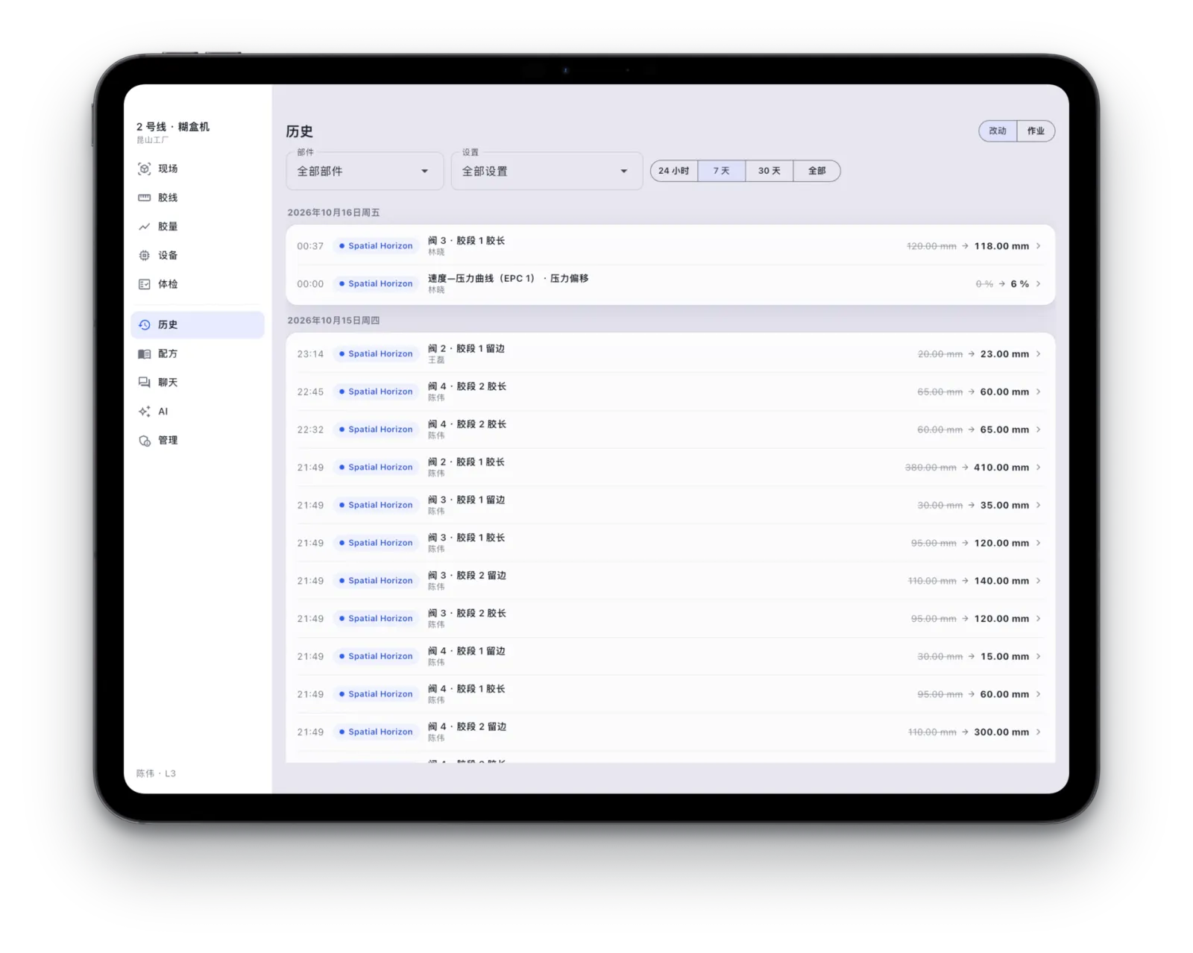This screenshot has width=1193, height=953.
Task: Open the 聊天 menu item
Action: (198, 383)
